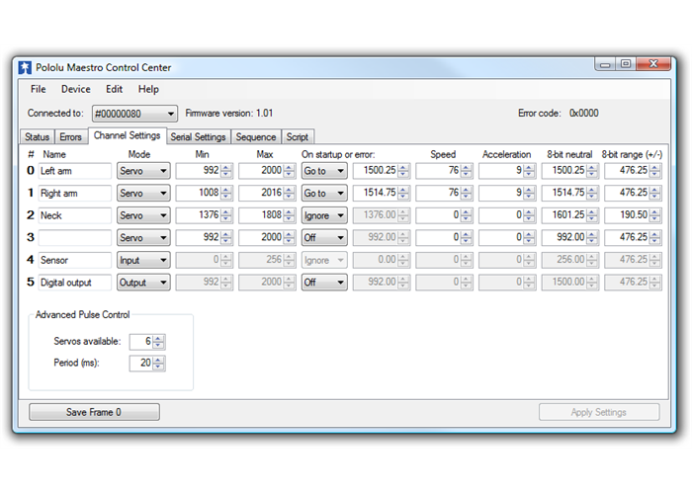Decrease the Period (ms) spinner value
This screenshot has width=692, height=494.
(x=159, y=367)
